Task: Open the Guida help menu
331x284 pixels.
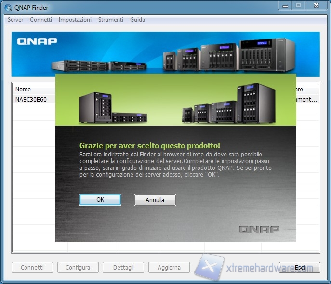Action: coord(137,20)
